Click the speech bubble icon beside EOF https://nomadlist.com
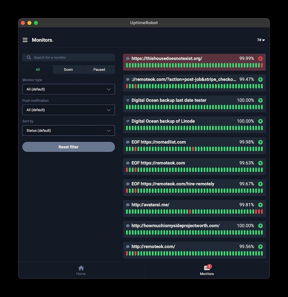288x297 pixels. 128,142
